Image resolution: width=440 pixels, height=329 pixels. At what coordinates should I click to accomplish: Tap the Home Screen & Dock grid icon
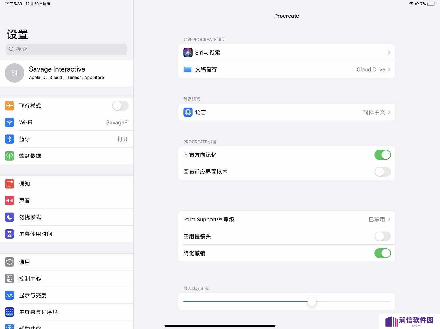click(9, 312)
